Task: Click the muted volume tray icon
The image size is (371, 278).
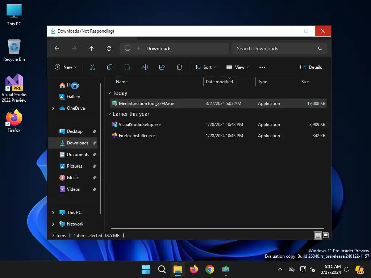Action: (312, 269)
